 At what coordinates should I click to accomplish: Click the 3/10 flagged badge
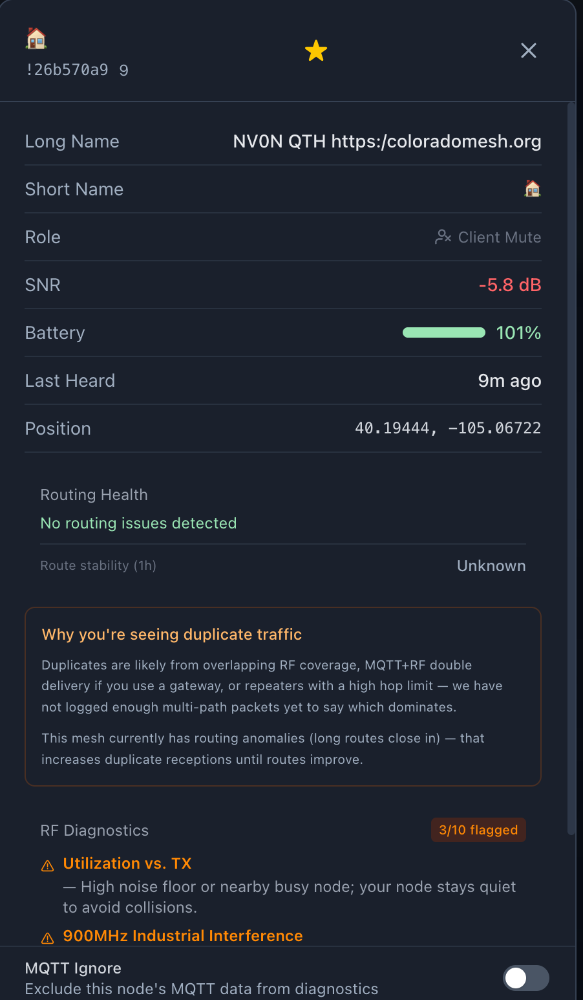[x=478, y=830]
